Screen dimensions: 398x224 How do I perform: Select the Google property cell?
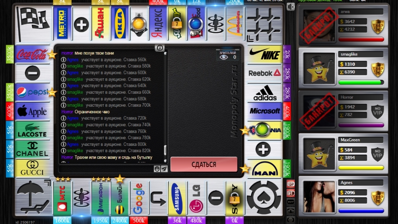(139, 198)
